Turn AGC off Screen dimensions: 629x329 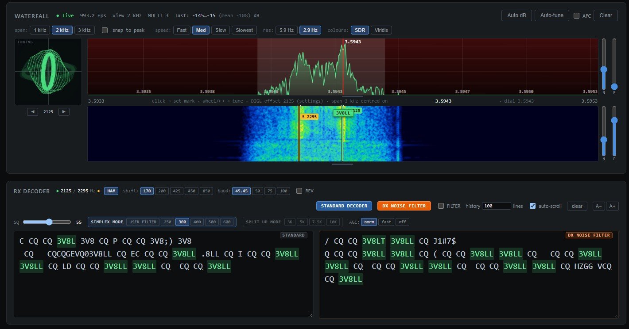point(402,222)
